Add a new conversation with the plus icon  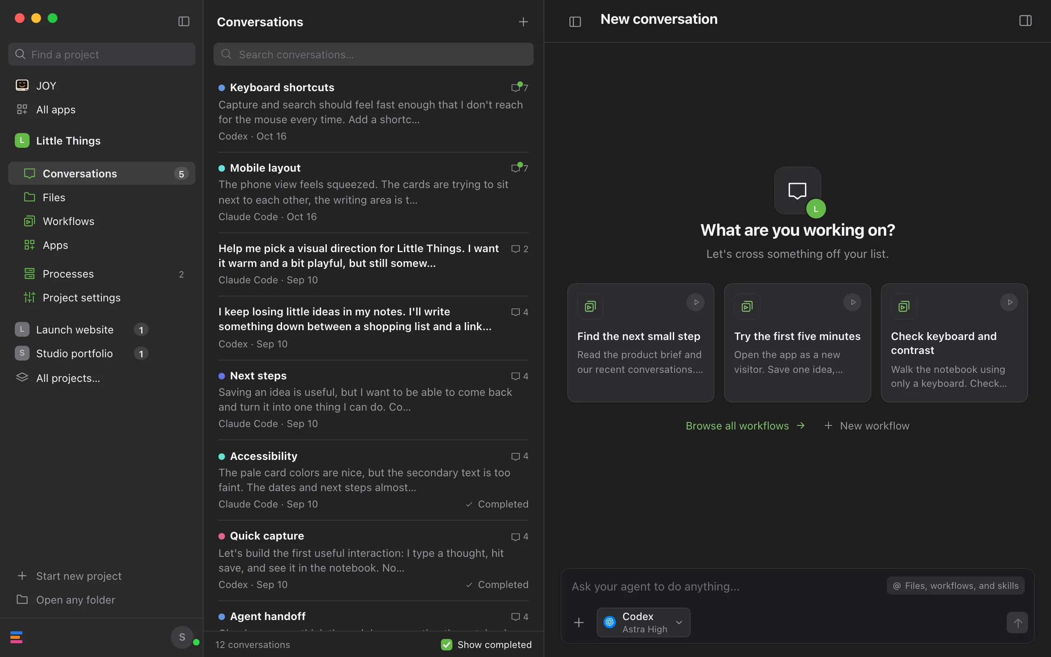[523, 22]
